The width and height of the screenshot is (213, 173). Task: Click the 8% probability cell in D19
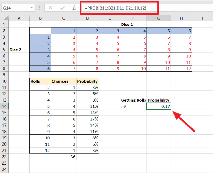point(88,138)
